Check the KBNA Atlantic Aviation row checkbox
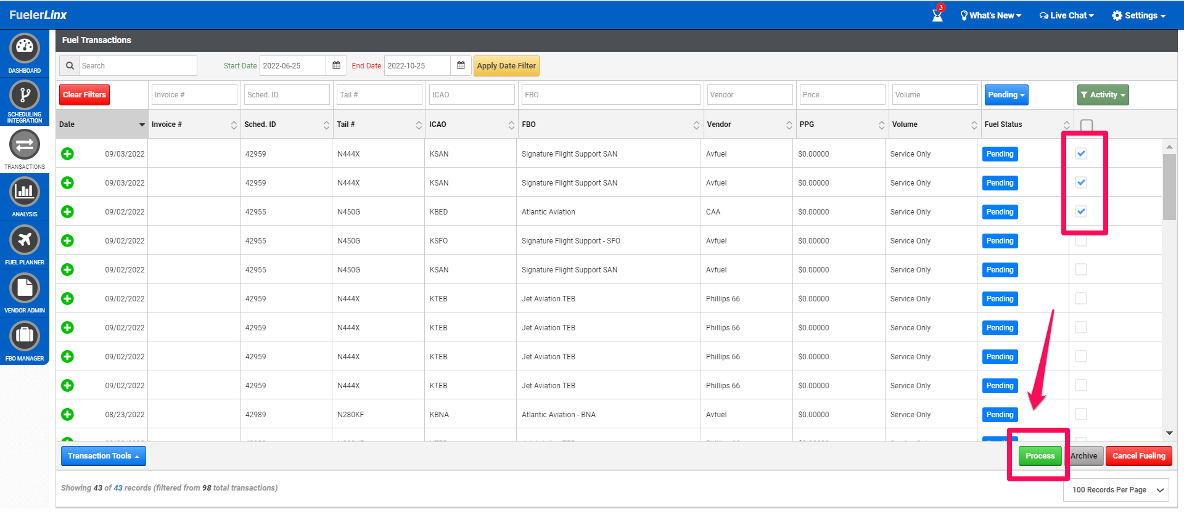The width and height of the screenshot is (1184, 522). point(1081,414)
